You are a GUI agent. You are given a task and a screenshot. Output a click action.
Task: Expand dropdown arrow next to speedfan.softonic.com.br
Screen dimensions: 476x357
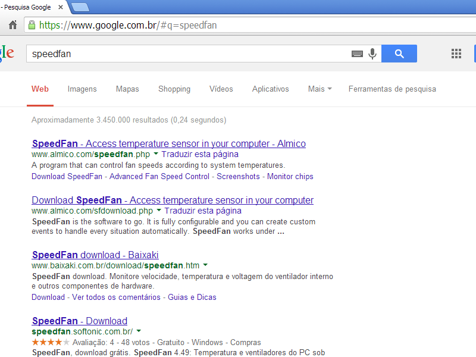pos(139,331)
